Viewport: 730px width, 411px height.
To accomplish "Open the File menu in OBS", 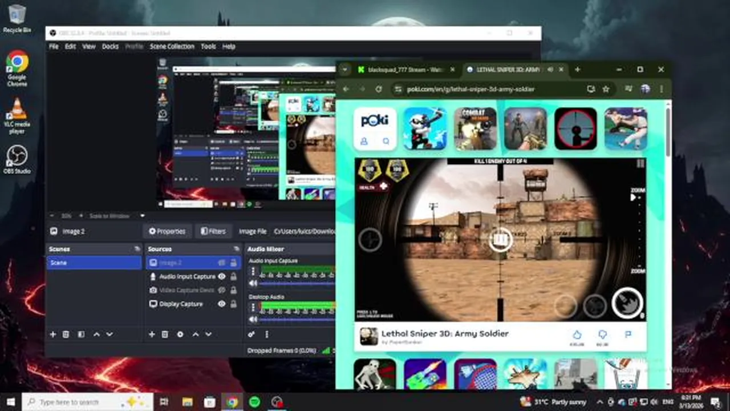I will (x=54, y=46).
